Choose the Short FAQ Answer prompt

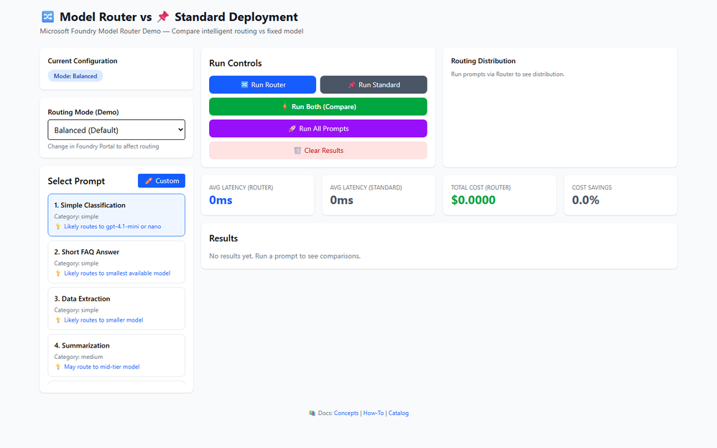coord(116,262)
